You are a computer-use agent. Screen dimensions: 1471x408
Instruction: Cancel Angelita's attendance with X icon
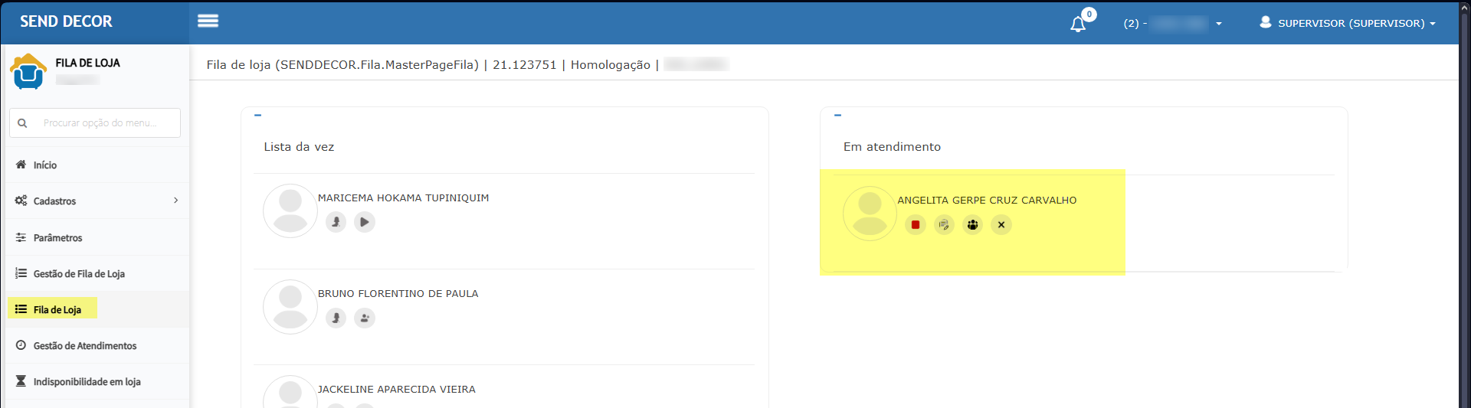coord(1001,224)
